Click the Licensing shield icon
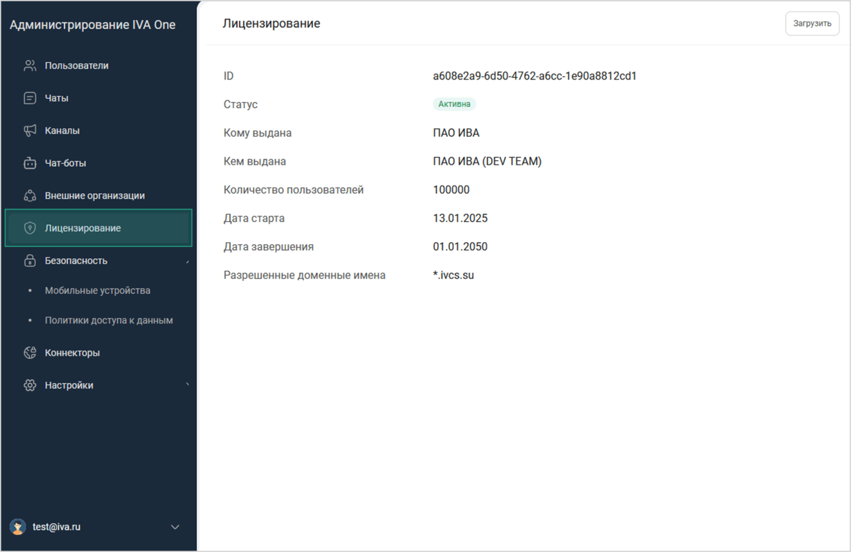Viewport: 851px width, 552px height. 30,228
